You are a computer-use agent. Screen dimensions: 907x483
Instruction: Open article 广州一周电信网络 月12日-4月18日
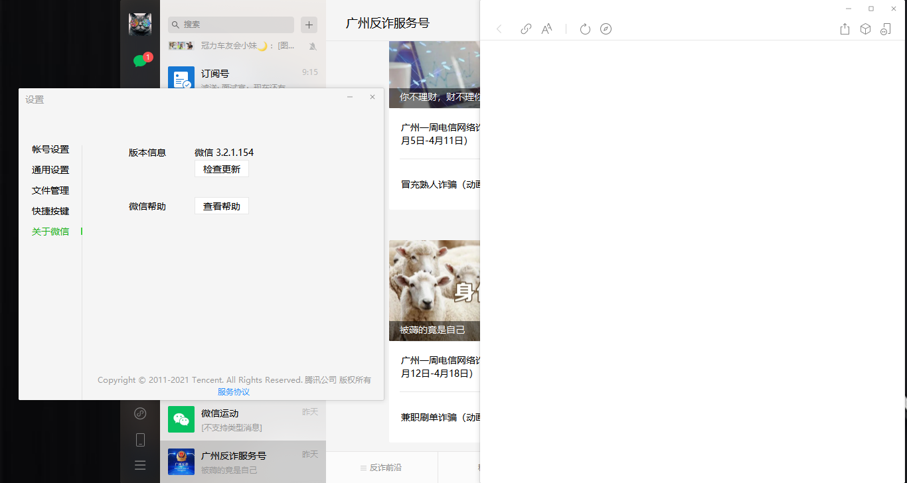click(x=440, y=367)
